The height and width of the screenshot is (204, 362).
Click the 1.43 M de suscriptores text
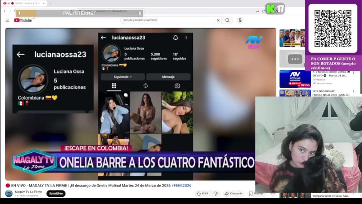pyautogui.click(x=26, y=196)
